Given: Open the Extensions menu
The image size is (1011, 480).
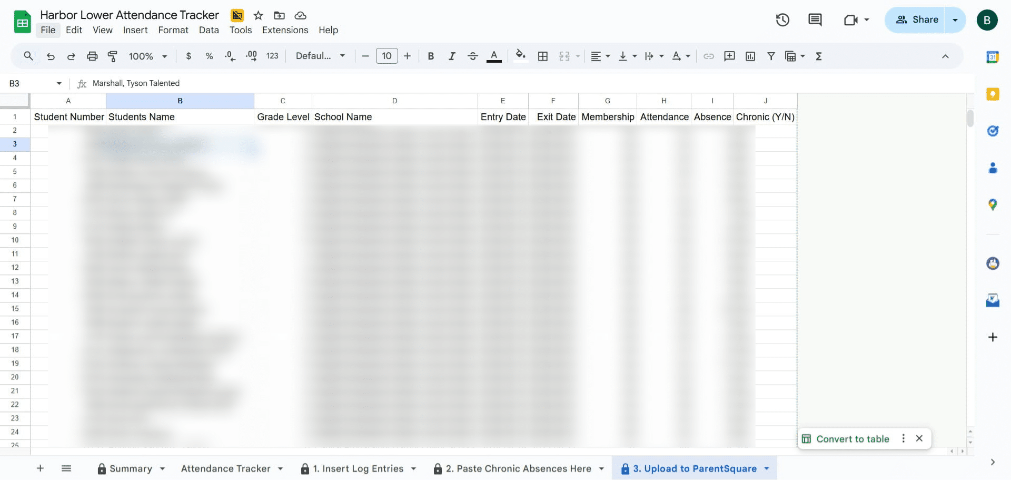Looking at the screenshot, I should click(285, 30).
